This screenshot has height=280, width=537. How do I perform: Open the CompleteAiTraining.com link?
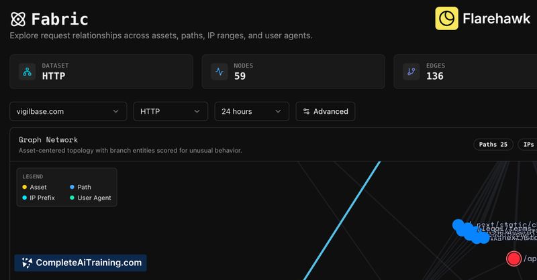coord(87,263)
